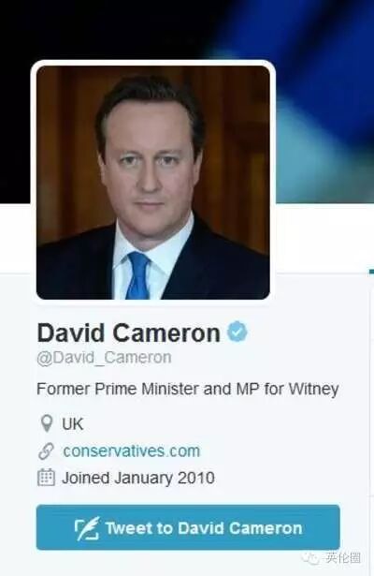Click the blue verified checkmark badge
Screen dimensions: 374x576
click(237, 332)
